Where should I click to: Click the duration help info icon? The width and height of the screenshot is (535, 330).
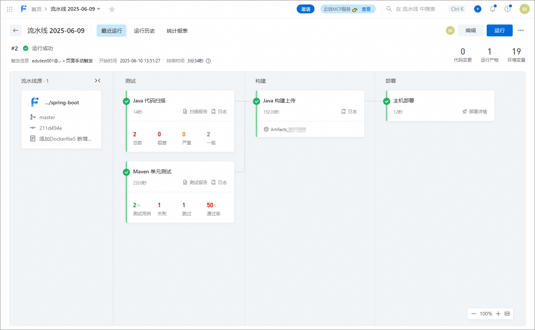pyautogui.click(x=208, y=61)
